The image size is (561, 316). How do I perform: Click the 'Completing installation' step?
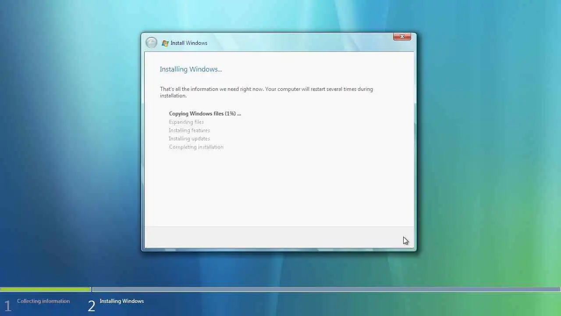pyautogui.click(x=196, y=147)
